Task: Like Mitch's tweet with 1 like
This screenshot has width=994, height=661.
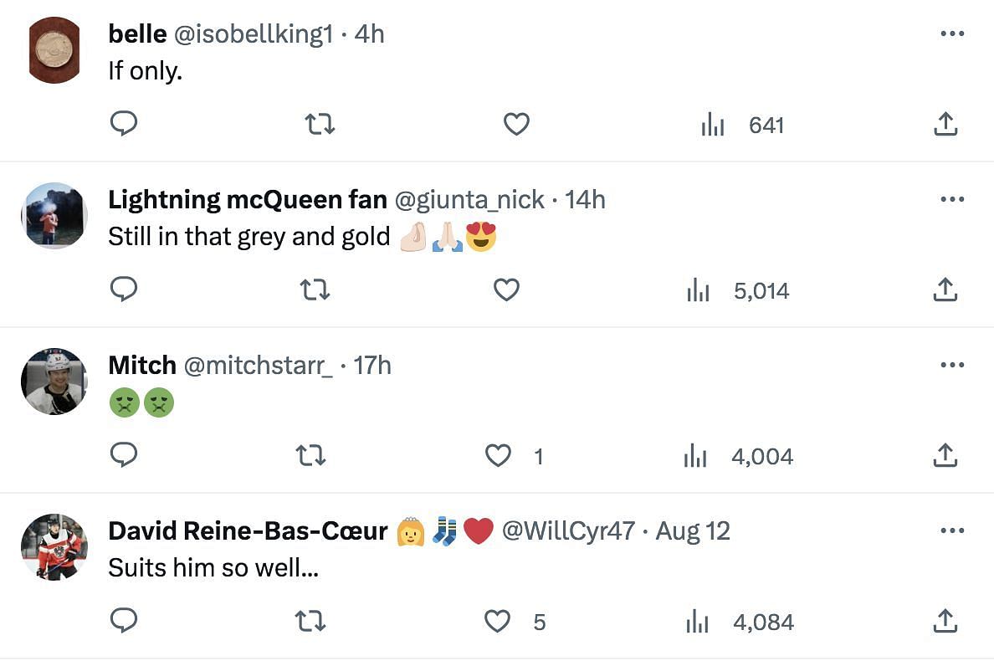Action: point(499,456)
